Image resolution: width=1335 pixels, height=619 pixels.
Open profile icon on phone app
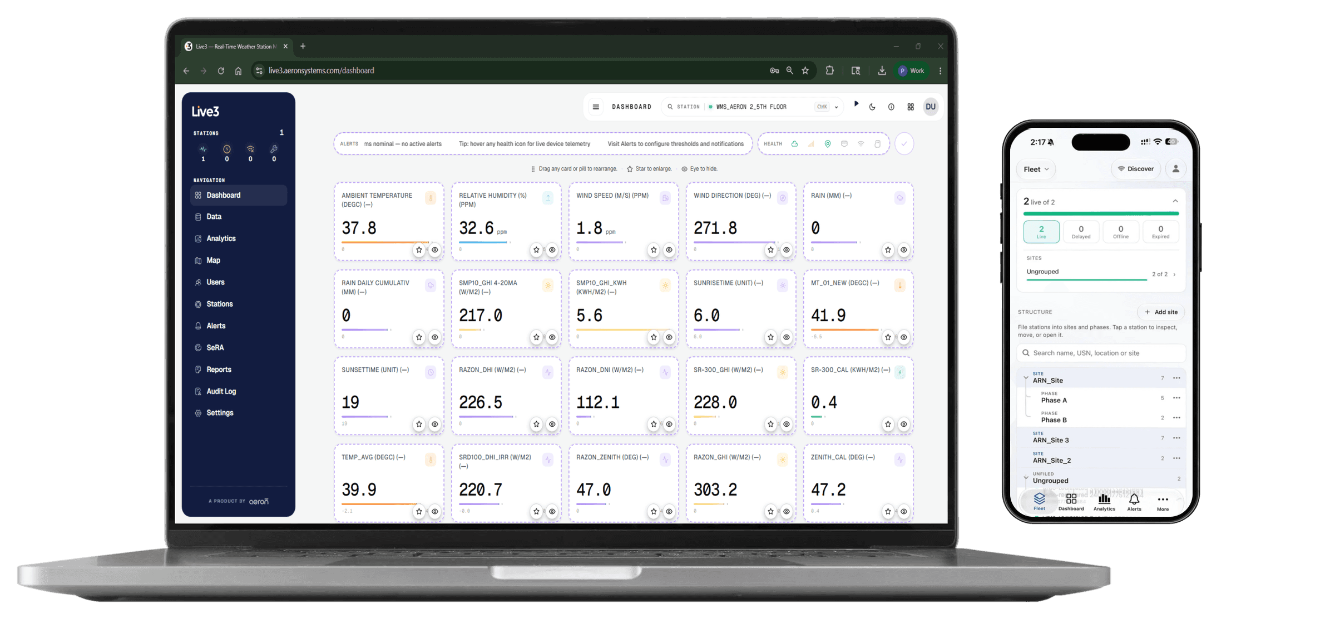point(1175,169)
